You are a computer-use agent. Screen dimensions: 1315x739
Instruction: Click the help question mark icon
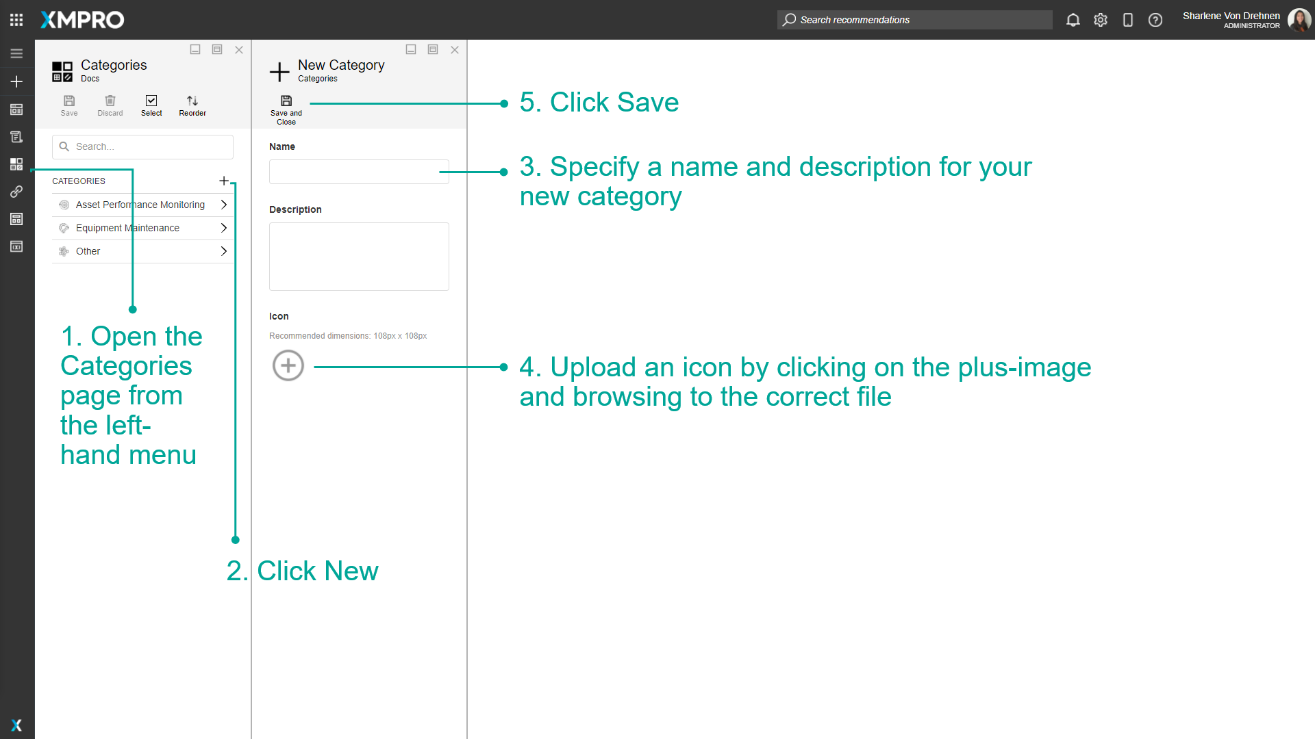[1155, 20]
